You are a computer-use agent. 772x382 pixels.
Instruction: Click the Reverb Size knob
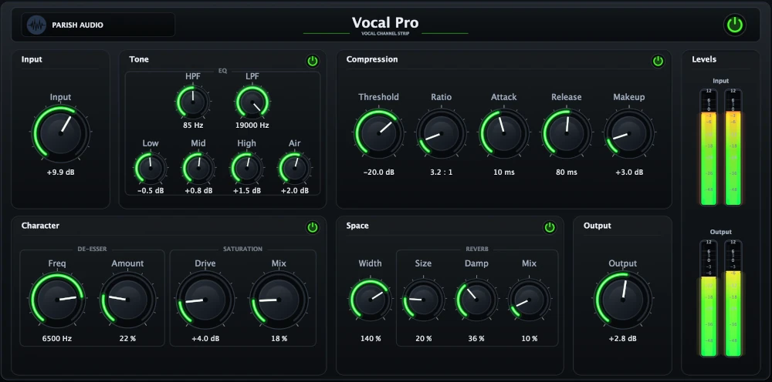pyautogui.click(x=423, y=300)
